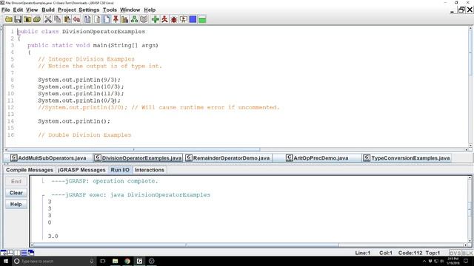Compile the file with green plus icon

pyautogui.click(x=155, y=20)
